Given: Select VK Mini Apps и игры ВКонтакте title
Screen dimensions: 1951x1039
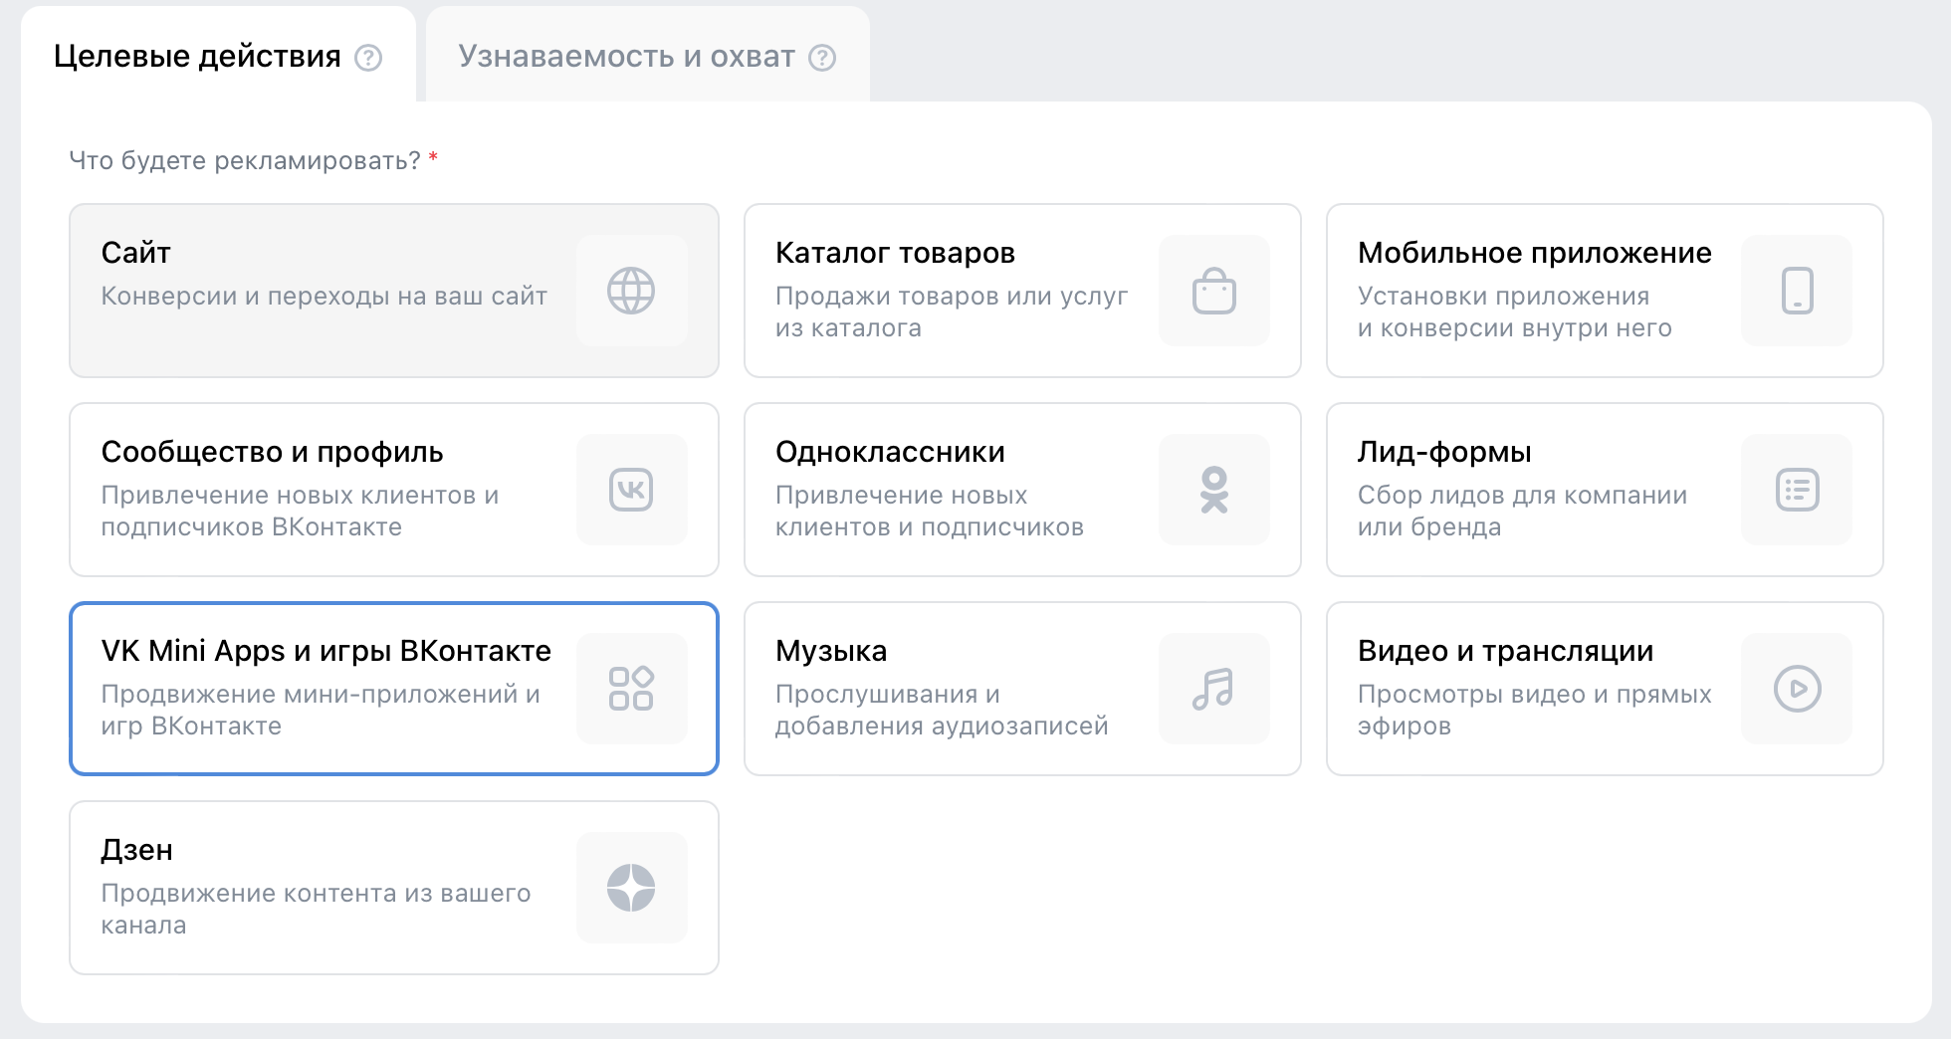Looking at the screenshot, I should tap(325, 651).
